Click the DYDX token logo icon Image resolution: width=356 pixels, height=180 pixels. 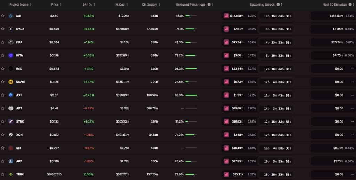(x=11, y=29)
